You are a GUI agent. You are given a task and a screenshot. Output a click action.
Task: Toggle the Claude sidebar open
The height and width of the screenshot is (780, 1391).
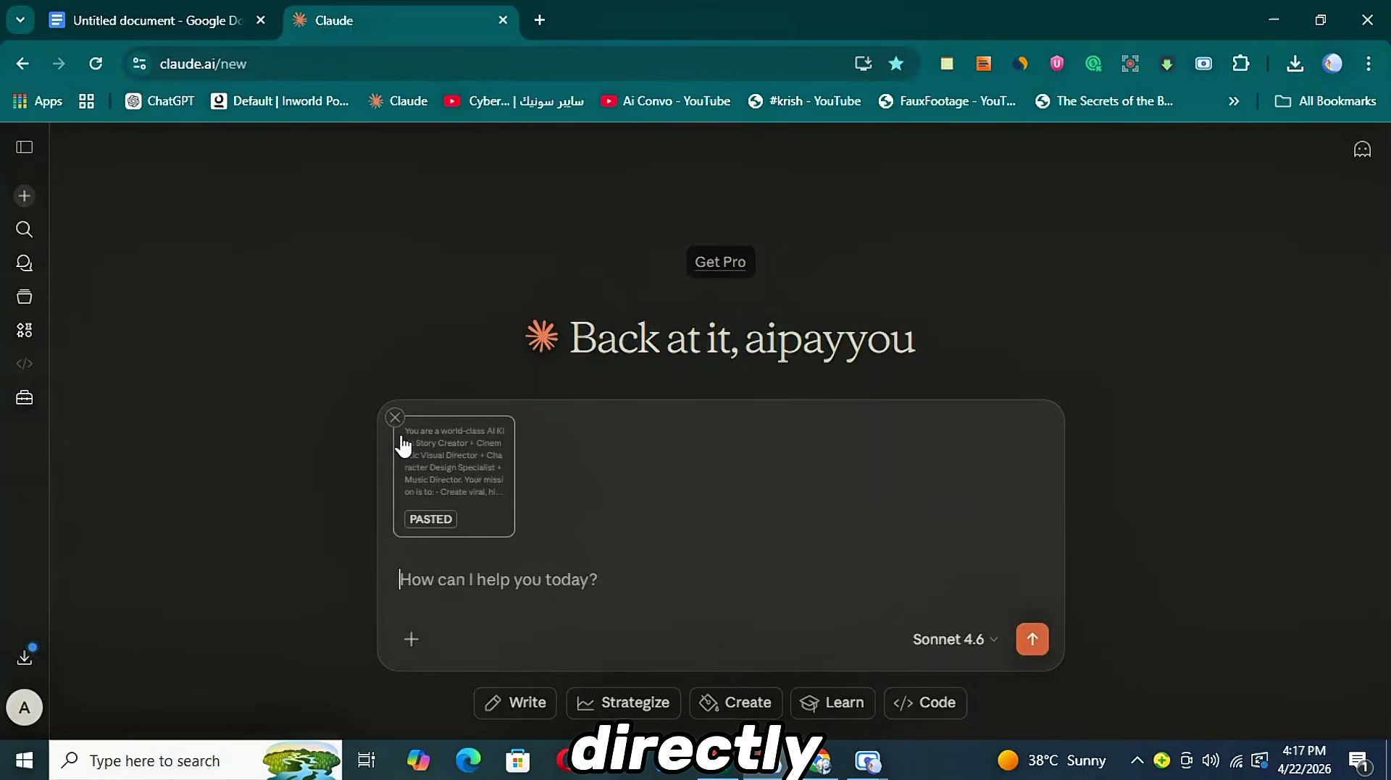25,148
